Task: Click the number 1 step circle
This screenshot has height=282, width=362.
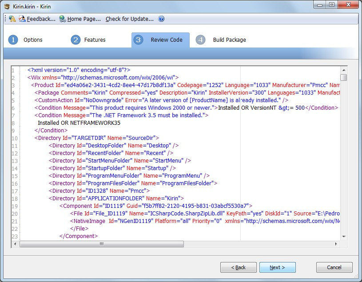Action: 13,40
